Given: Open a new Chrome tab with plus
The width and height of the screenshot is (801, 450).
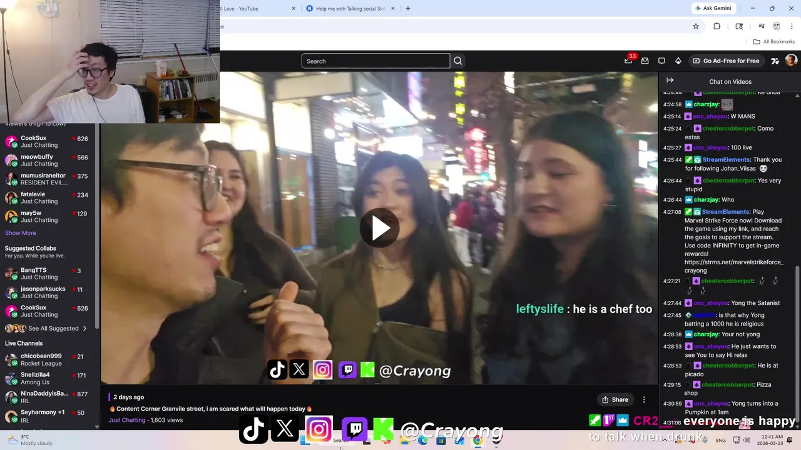Looking at the screenshot, I should 408,8.
